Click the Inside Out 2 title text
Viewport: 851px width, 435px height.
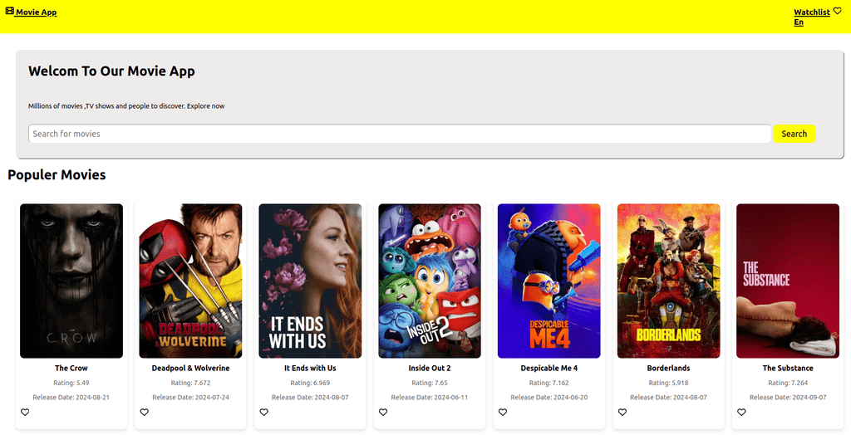pyautogui.click(x=430, y=369)
